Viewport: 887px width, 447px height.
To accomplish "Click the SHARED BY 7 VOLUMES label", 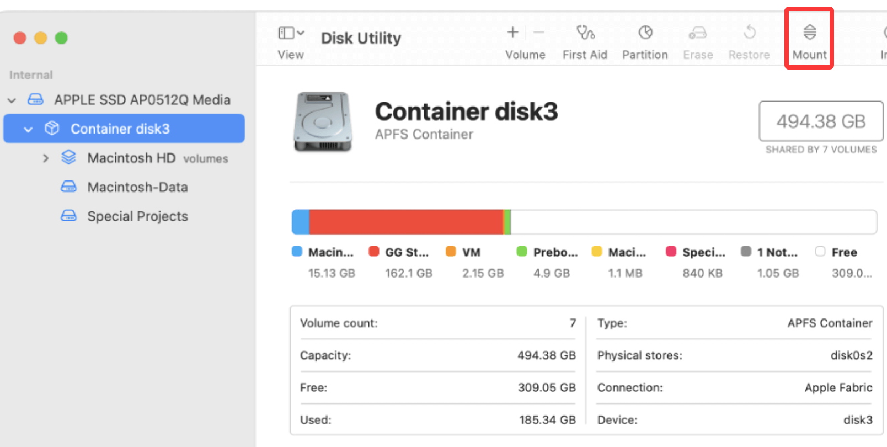I will coord(821,150).
